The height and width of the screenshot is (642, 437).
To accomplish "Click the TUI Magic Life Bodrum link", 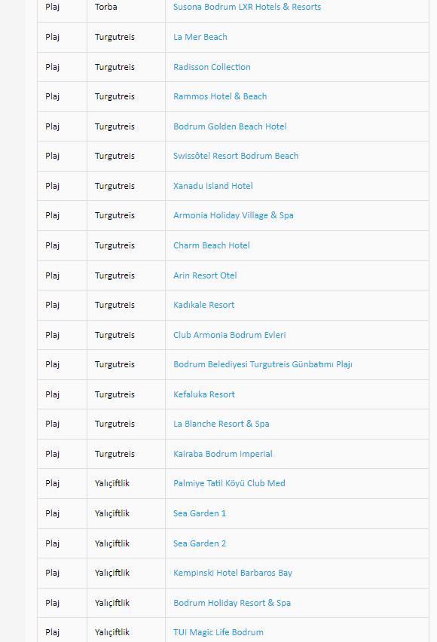I will [x=218, y=632].
